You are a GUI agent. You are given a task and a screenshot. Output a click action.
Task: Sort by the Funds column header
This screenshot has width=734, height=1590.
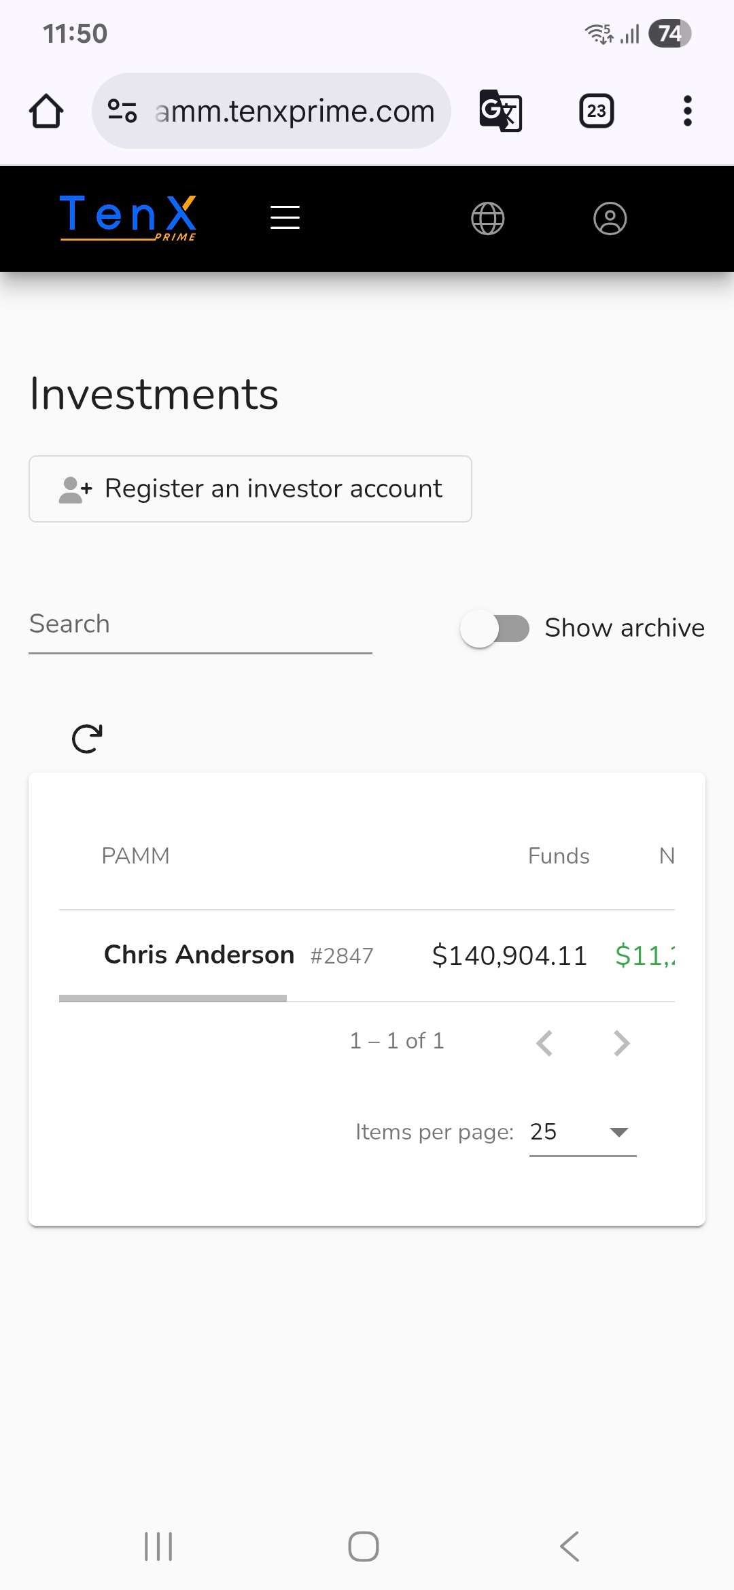pos(558,856)
